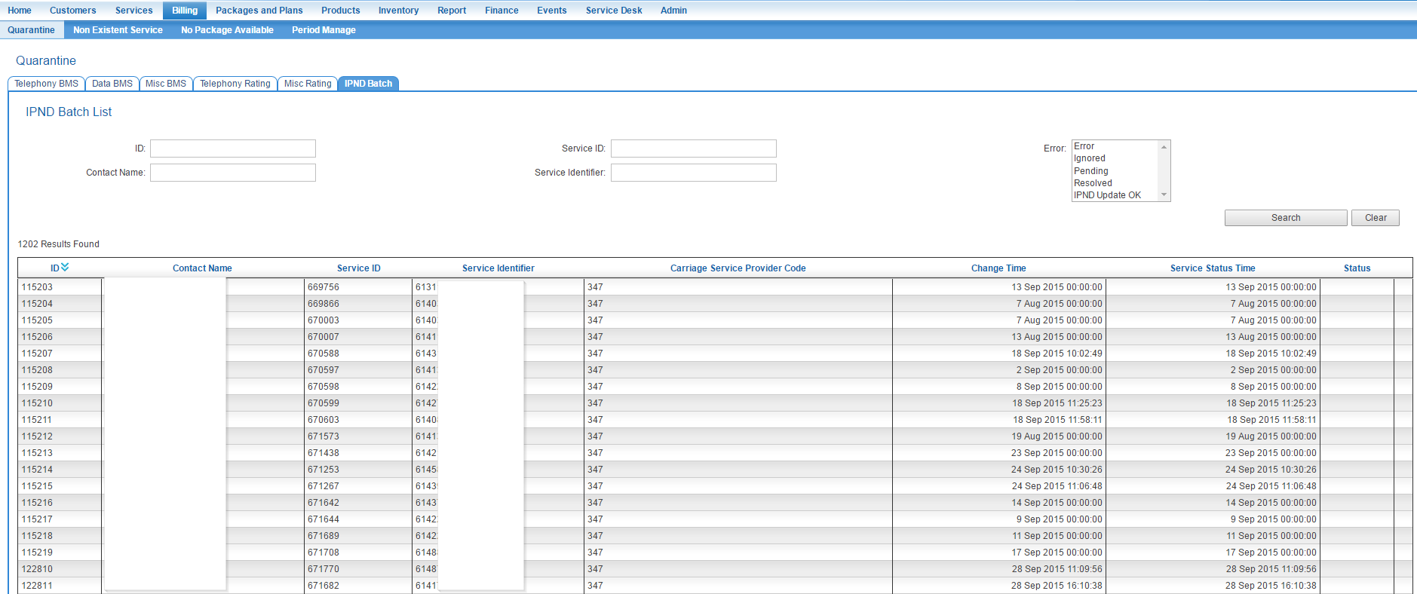Image resolution: width=1417 pixels, height=594 pixels.
Task: Focus the Service Identifier text field
Action: tap(692, 173)
